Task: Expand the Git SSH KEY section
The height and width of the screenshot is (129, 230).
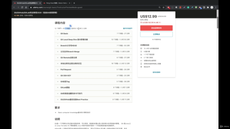Action: 93,76
